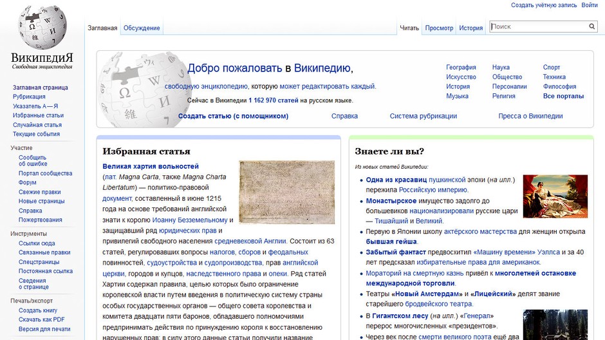Click the search magnifier icon
Screen dimensions: 605x340
tap(591, 26)
